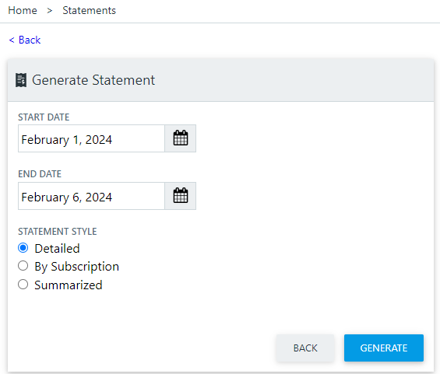
Task: Click the breadcrumb separator arrow
Action: pos(50,11)
